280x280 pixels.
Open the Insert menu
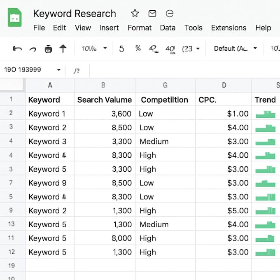point(109,28)
